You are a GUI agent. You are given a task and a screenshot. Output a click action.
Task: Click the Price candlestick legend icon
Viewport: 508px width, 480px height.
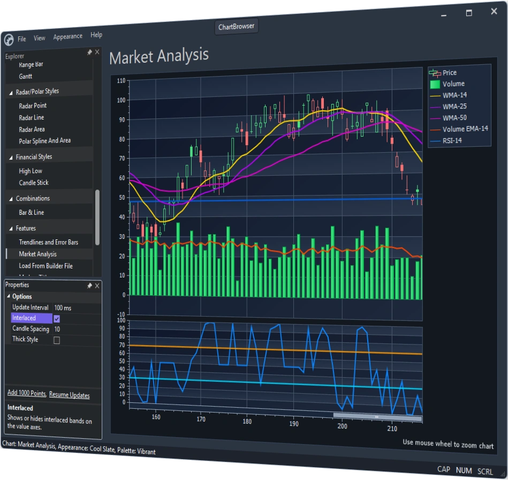click(435, 73)
